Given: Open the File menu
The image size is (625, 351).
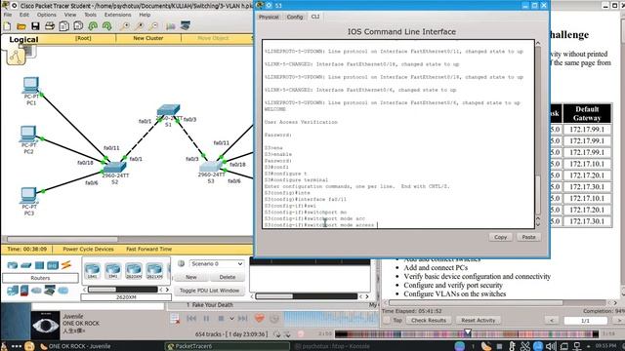Looking at the screenshot, I should tap(8, 15).
